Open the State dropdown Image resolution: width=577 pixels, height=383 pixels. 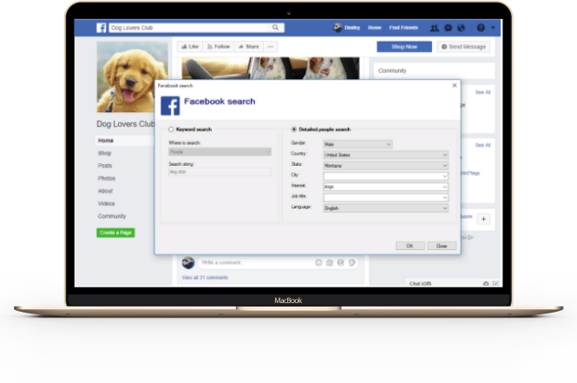click(x=385, y=166)
